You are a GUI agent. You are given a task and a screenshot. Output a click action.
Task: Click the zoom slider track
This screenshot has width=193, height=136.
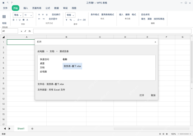pyautogui.click(x=184, y=134)
